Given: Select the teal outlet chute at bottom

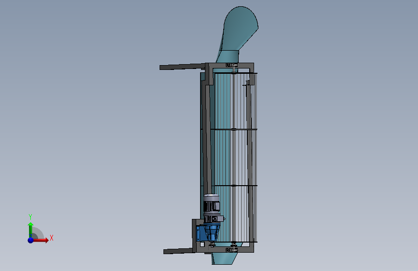Looking at the screenshot, I should (225, 258).
